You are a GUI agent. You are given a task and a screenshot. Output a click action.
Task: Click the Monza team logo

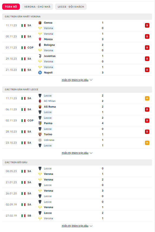pyautogui.click(x=40, y=39)
